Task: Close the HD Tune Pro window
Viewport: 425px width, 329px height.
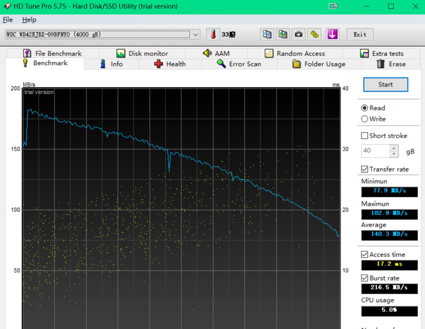Action: click(x=416, y=6)
